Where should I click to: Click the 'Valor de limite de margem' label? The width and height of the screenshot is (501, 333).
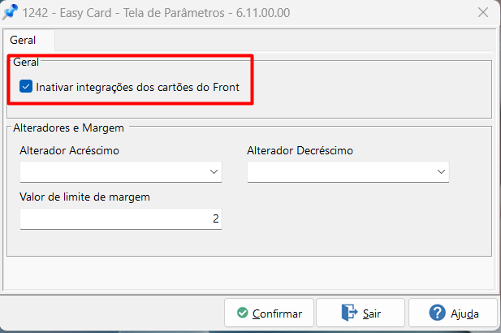point(85,197)
